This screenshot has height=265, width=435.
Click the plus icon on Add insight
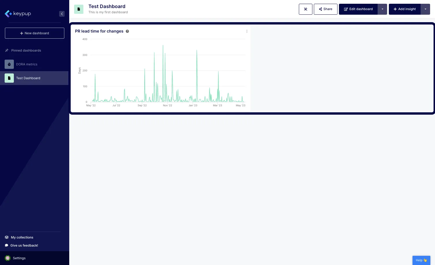click(x=395, y=9)
